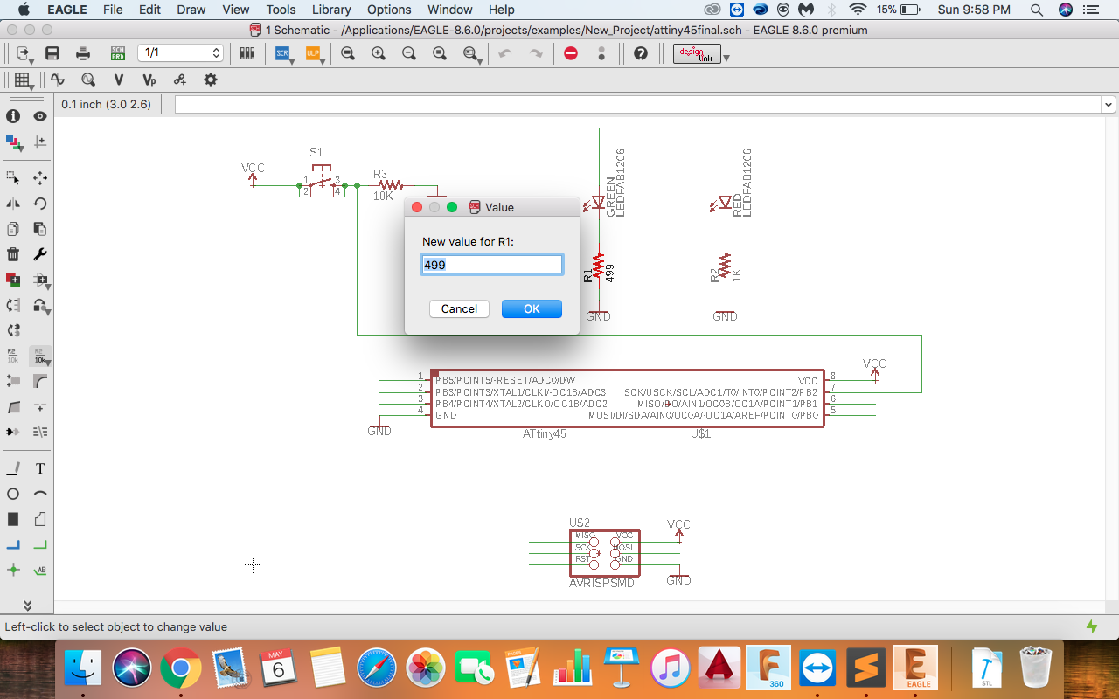Select the Delete trash tool

(13, 254)
